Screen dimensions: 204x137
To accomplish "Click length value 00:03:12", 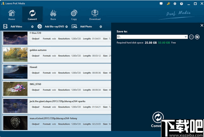I will (x=96, y=55).
